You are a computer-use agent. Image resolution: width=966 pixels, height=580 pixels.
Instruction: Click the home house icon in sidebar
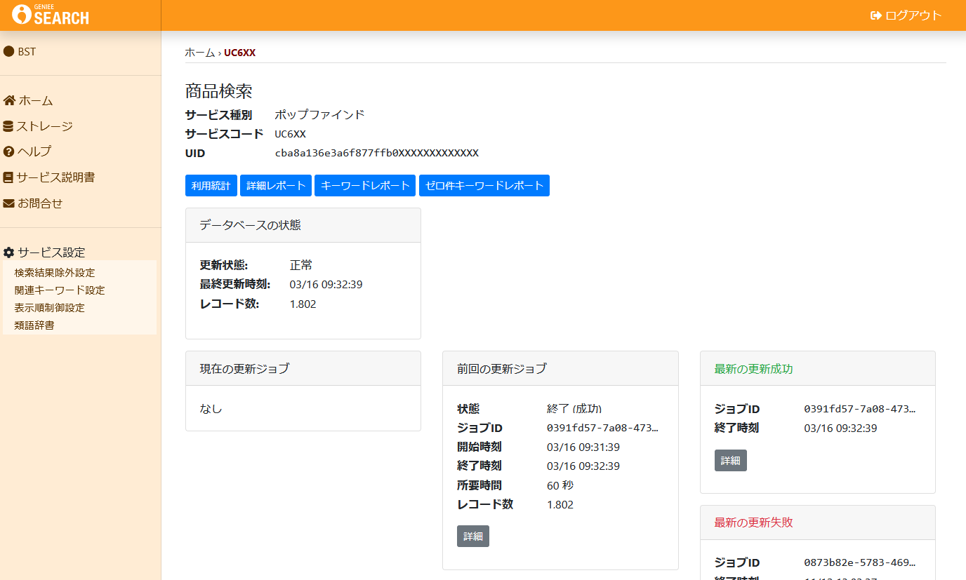pyautogui.click(x=9, y=100)
